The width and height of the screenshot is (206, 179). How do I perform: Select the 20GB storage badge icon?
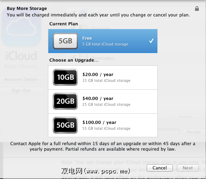click(x=65, y=101)
